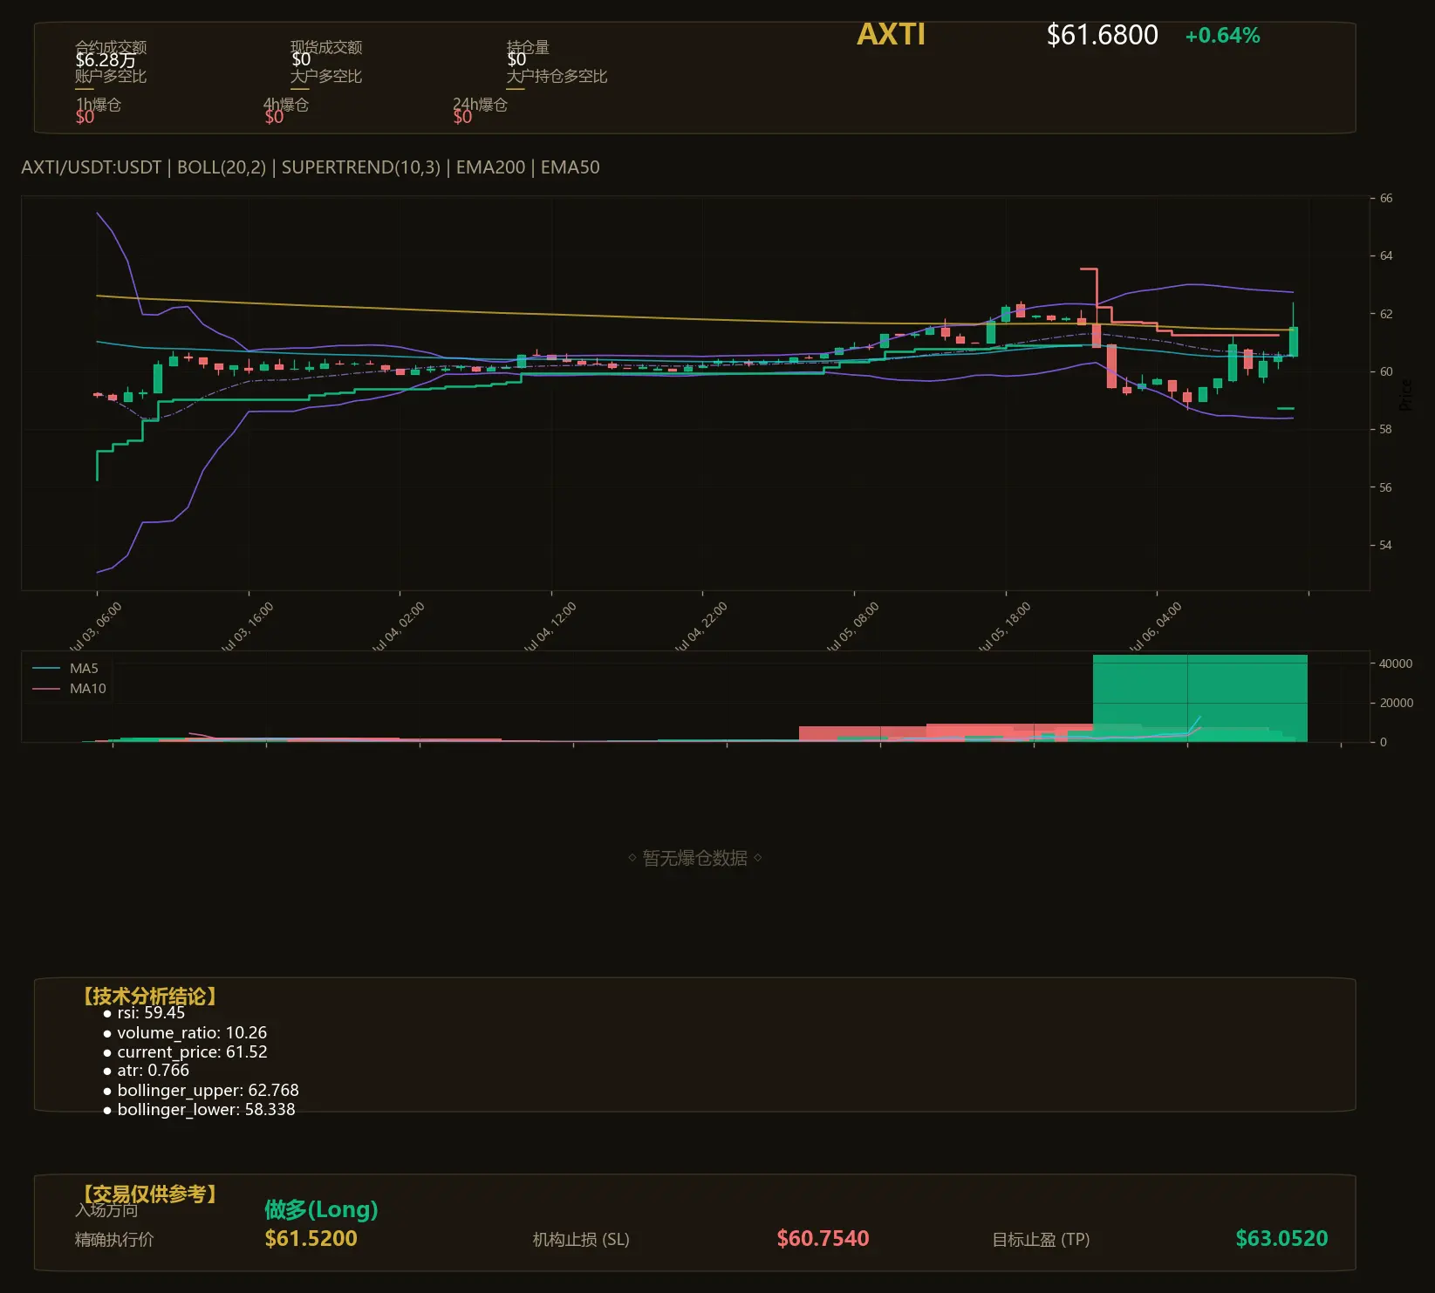Select the current_price: 61.52 line
The height and width of the screenshot is (1293, 1435).
(192, 1052)
